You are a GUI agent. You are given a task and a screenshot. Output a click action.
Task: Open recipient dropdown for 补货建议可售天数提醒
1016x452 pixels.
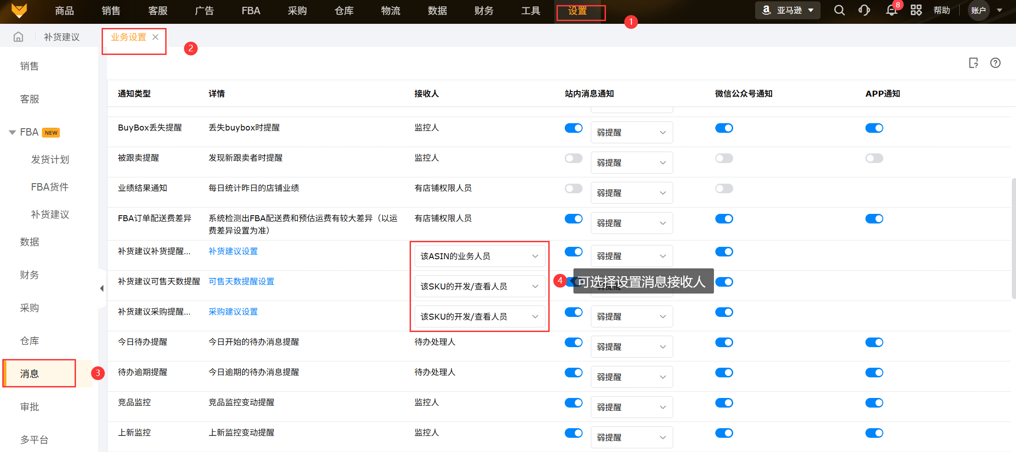pyautogui.click(x=480, y=286)
